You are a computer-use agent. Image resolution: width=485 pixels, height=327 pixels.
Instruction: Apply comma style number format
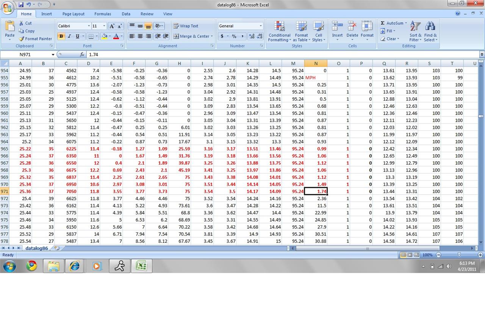(x=242, y=36)
